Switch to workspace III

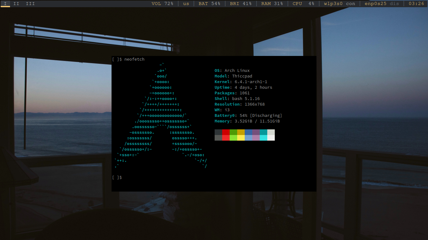(x=30, y=4)
